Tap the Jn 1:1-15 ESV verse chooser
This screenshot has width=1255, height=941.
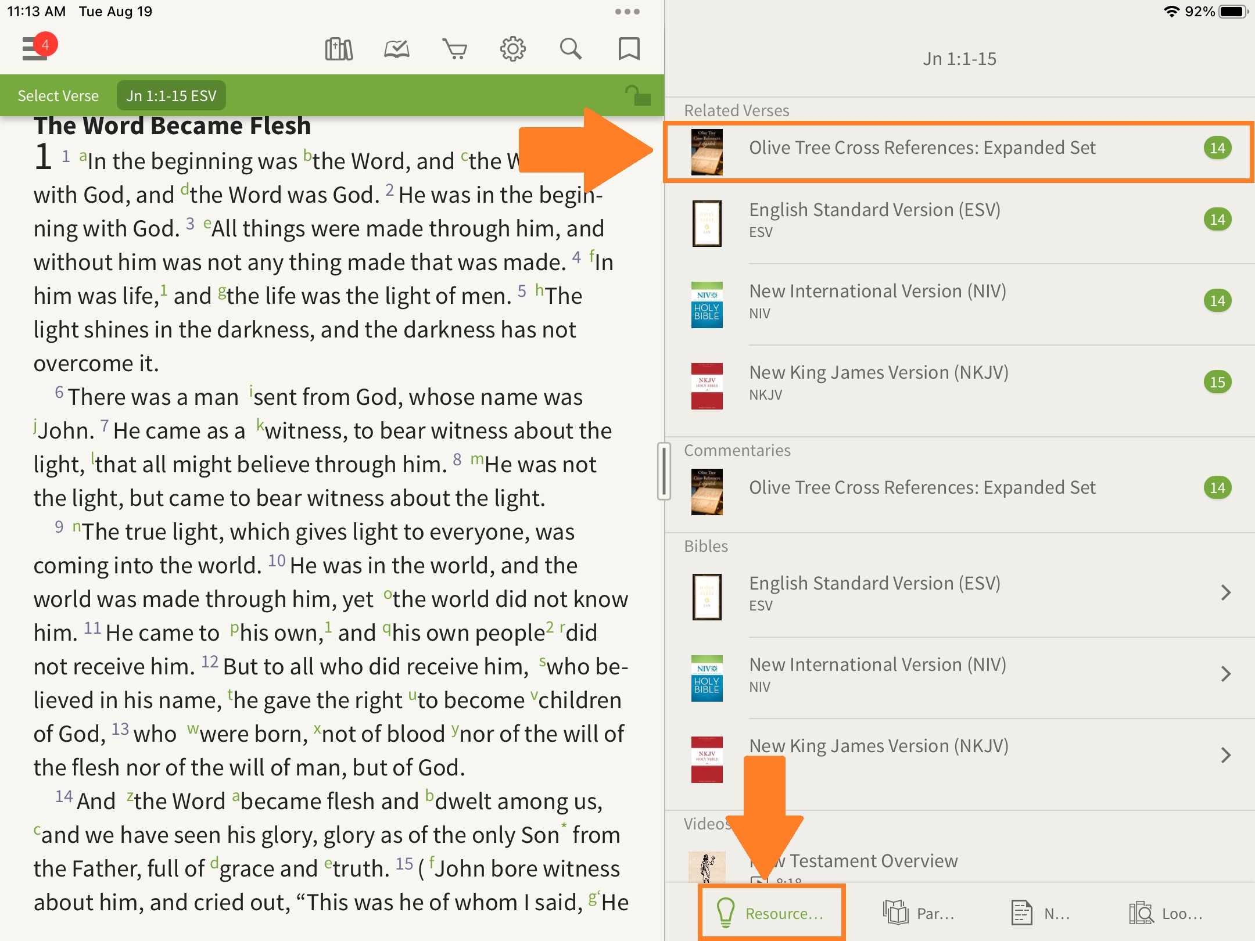[x=171, y=96]
